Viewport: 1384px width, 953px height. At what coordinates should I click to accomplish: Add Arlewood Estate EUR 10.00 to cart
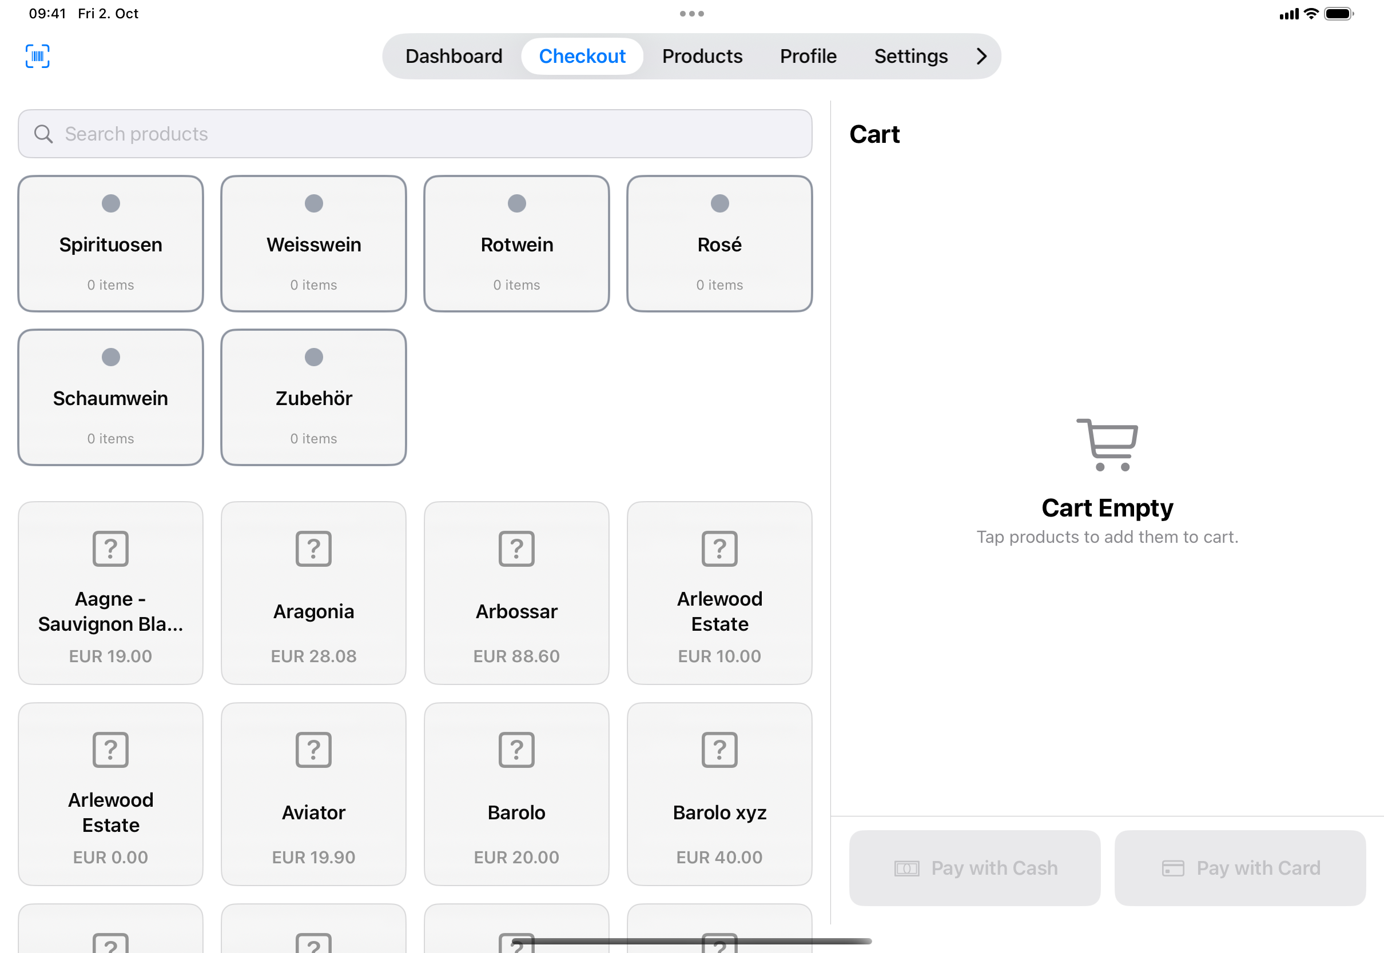(719, 593)
